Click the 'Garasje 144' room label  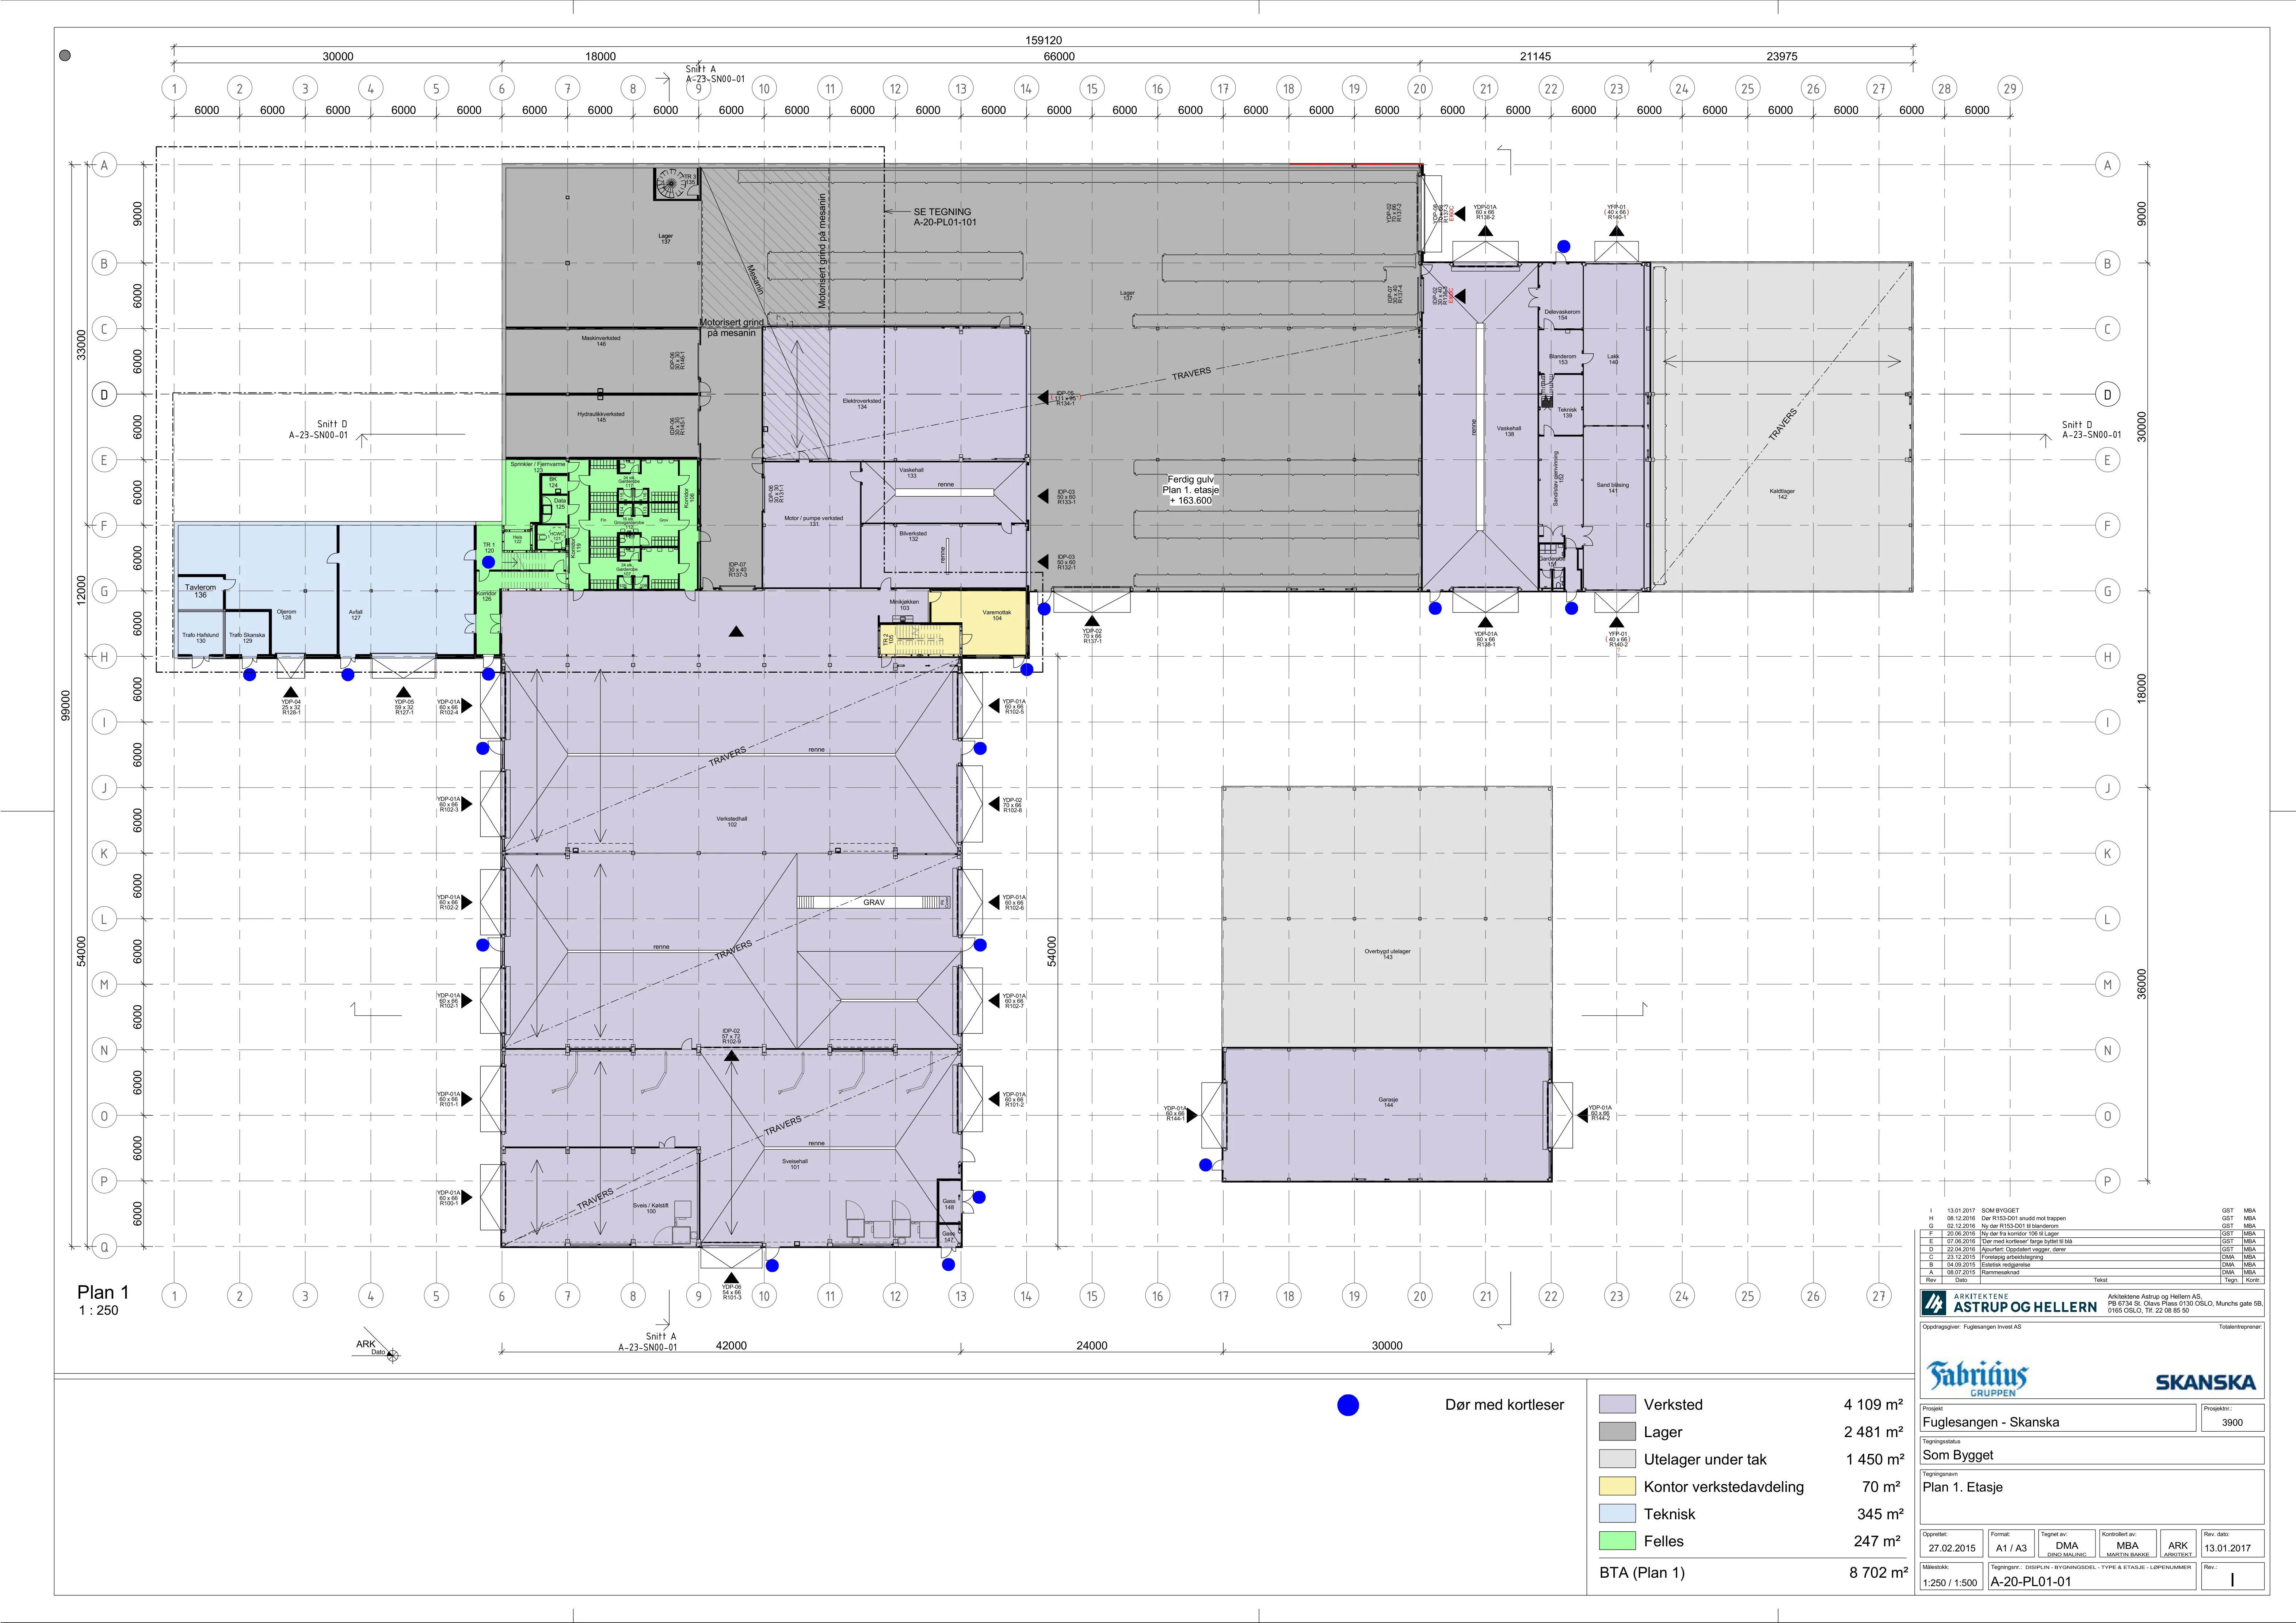click(1388, 1102)
